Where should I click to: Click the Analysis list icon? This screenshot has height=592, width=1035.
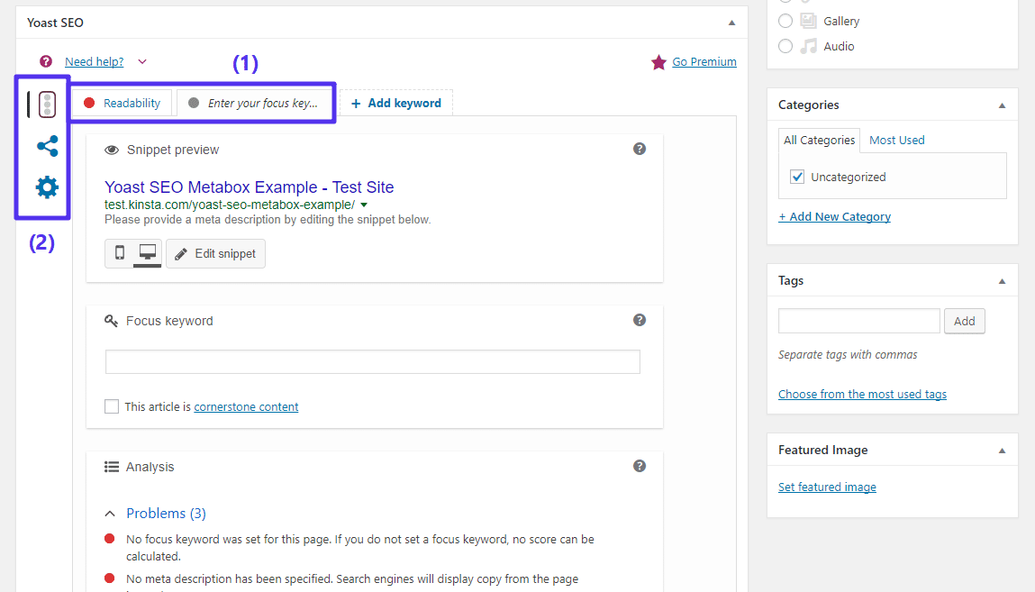(x=112, y=467)
